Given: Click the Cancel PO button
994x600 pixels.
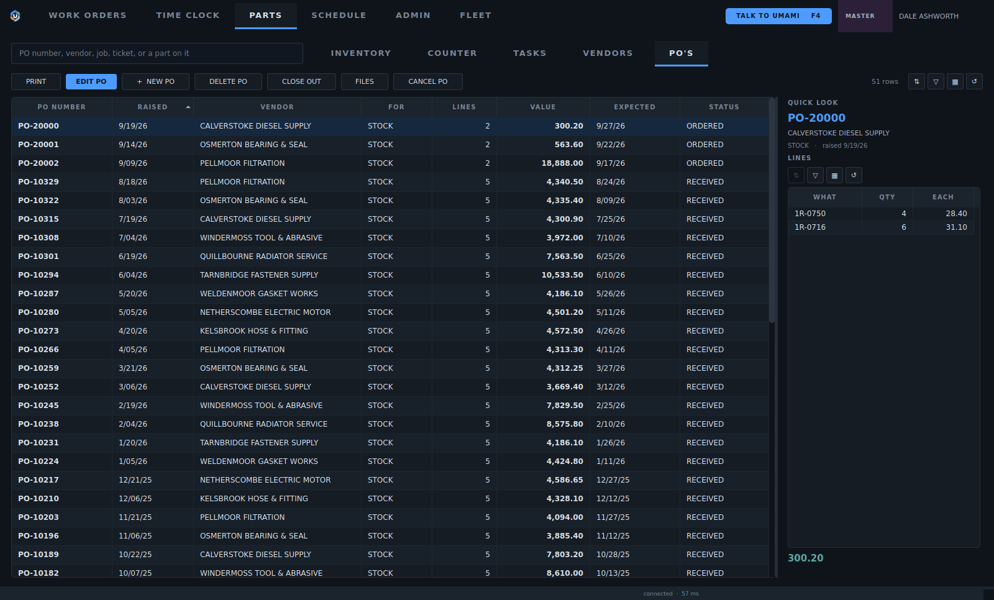Looking at the screenshot, I should tap(428, 81).
